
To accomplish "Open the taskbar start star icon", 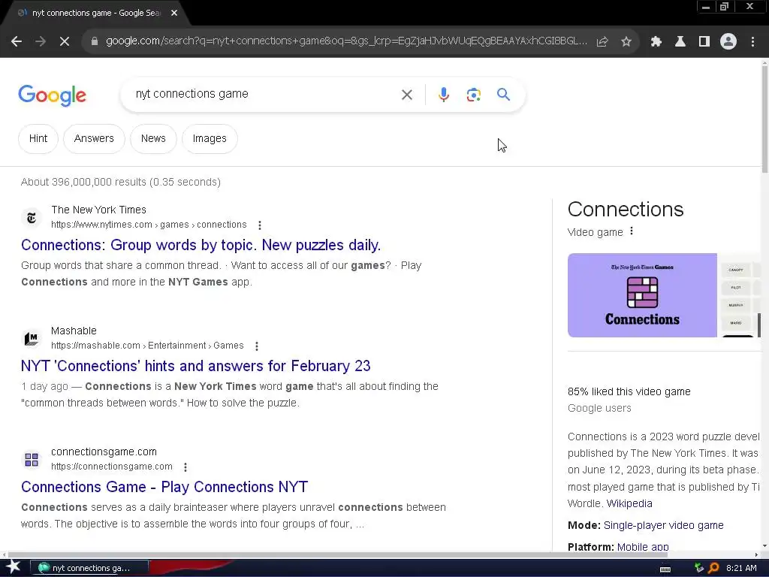I will click(x=13, y=568).
